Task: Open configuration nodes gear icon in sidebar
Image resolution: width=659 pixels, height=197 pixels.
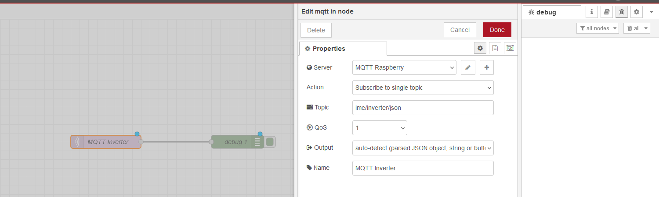Action: click(637, 12)
